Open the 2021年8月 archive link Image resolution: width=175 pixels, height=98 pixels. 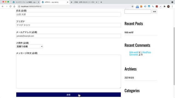pyautogui.click(x=129, y=78)
